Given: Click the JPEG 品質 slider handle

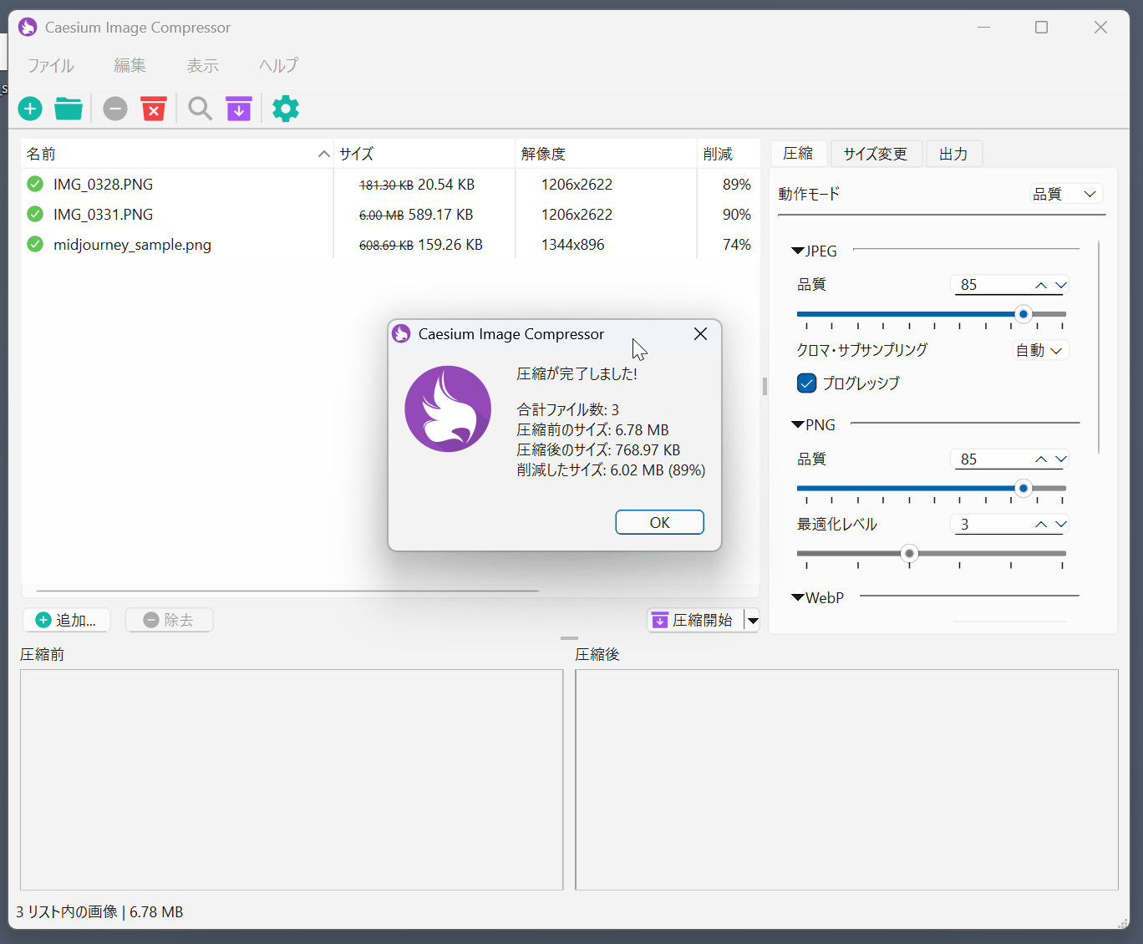Looking at the screenshot, I should (x=1023, y=314).
